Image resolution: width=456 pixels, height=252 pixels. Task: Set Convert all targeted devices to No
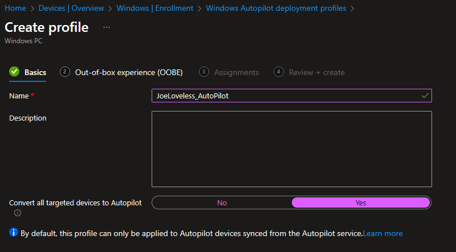pos(222,203)
